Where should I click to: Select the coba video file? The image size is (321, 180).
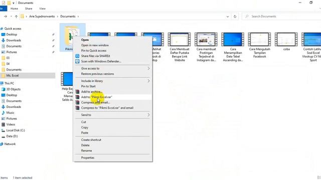click(x=286, y=41)
